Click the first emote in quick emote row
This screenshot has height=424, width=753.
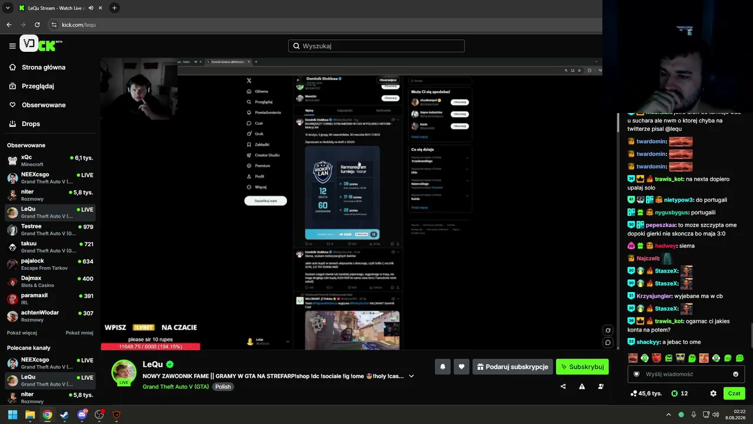(x=633, y=358)
